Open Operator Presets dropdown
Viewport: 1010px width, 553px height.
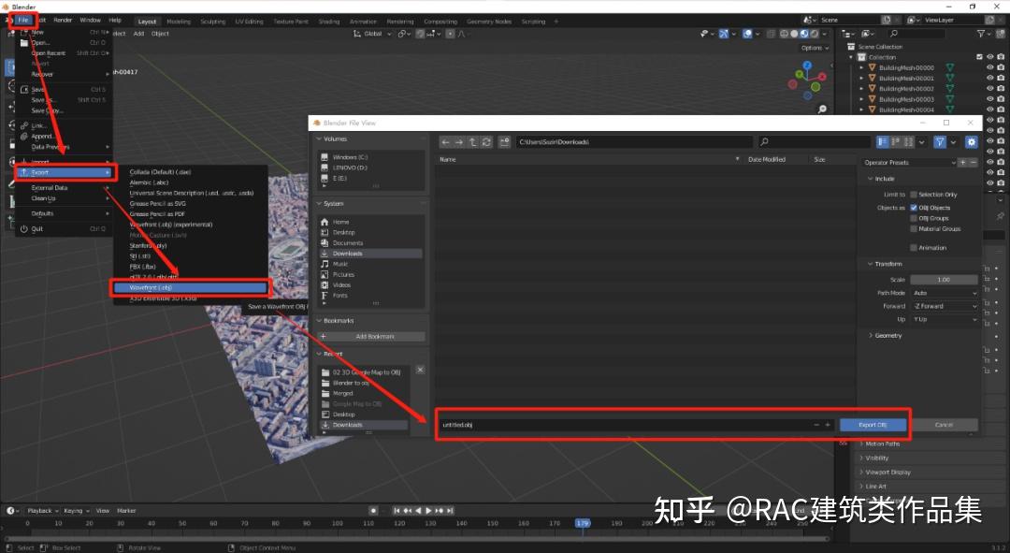coord(910,163)
